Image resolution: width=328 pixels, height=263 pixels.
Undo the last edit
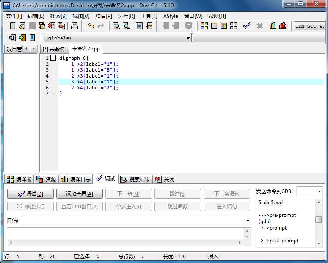tap(91, 26)
